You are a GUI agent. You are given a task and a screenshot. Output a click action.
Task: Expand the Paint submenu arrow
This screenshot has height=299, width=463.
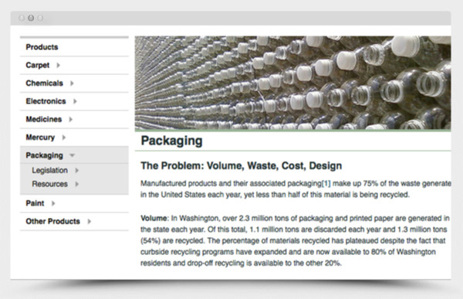[x=53, y=203]
